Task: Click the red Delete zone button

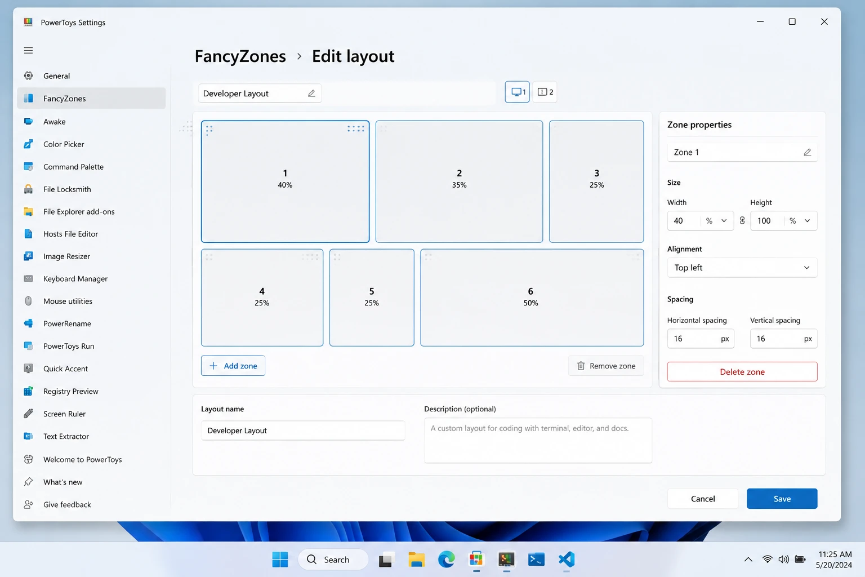Action: pos(742,372)
